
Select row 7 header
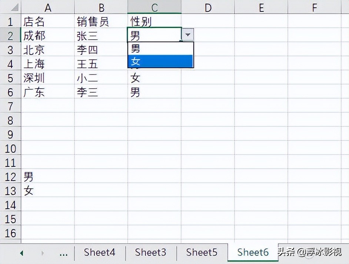click(10, 106)
